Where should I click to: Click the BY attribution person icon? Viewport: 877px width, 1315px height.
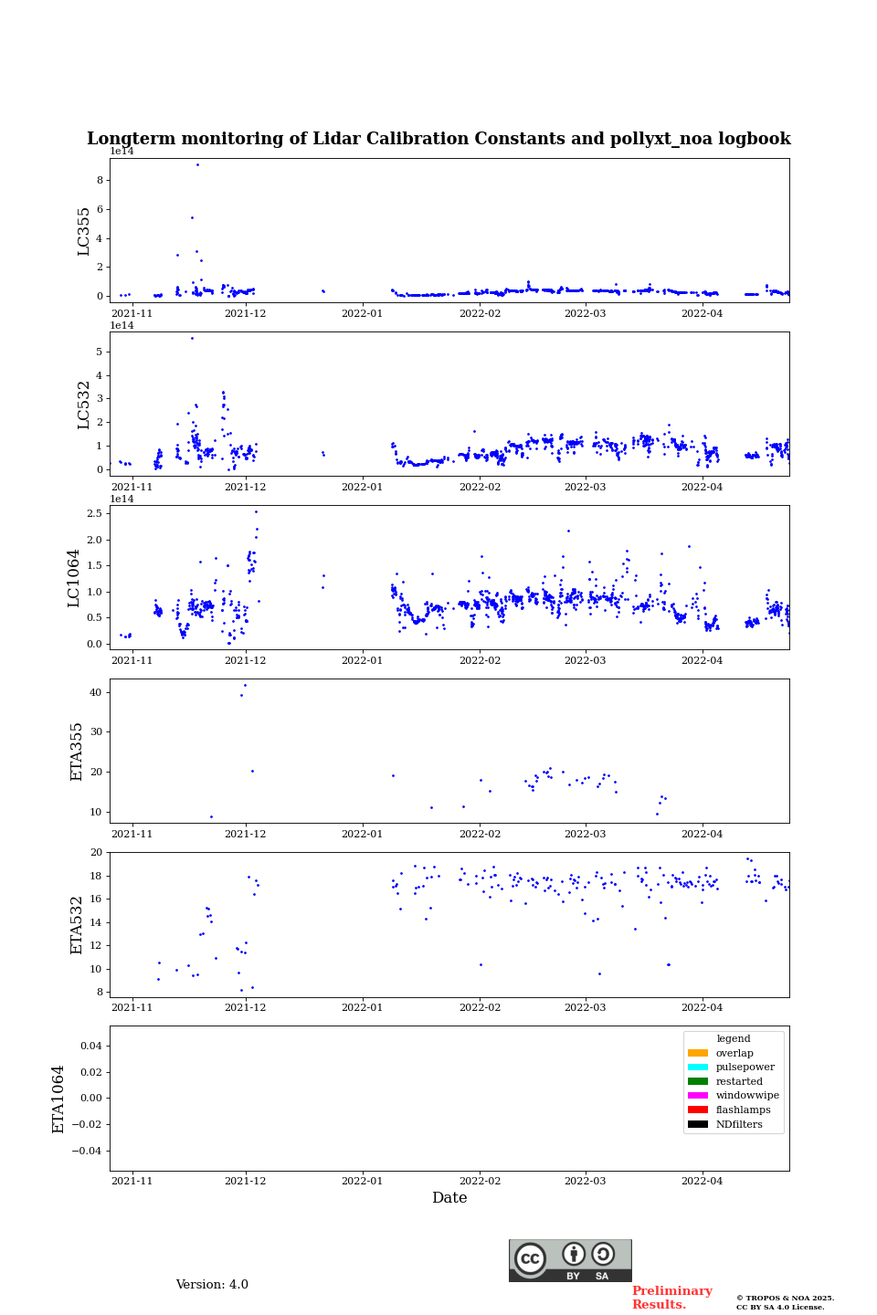coord(574,1254)
